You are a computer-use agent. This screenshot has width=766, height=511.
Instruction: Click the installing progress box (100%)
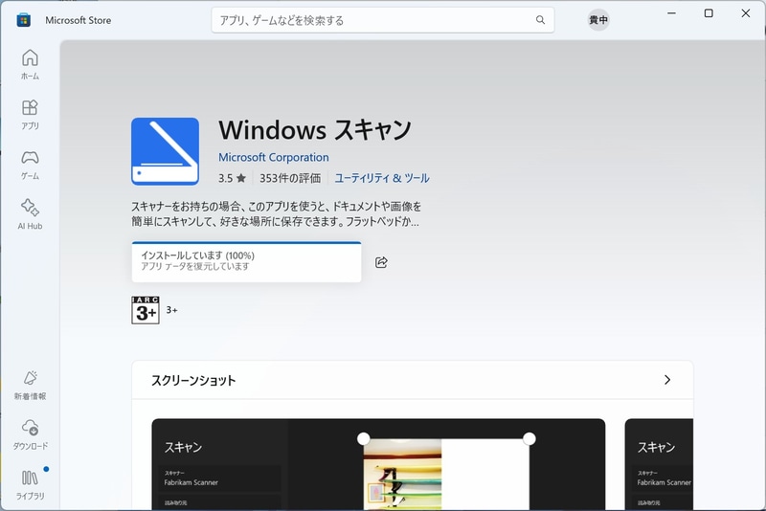click(246, 261)
